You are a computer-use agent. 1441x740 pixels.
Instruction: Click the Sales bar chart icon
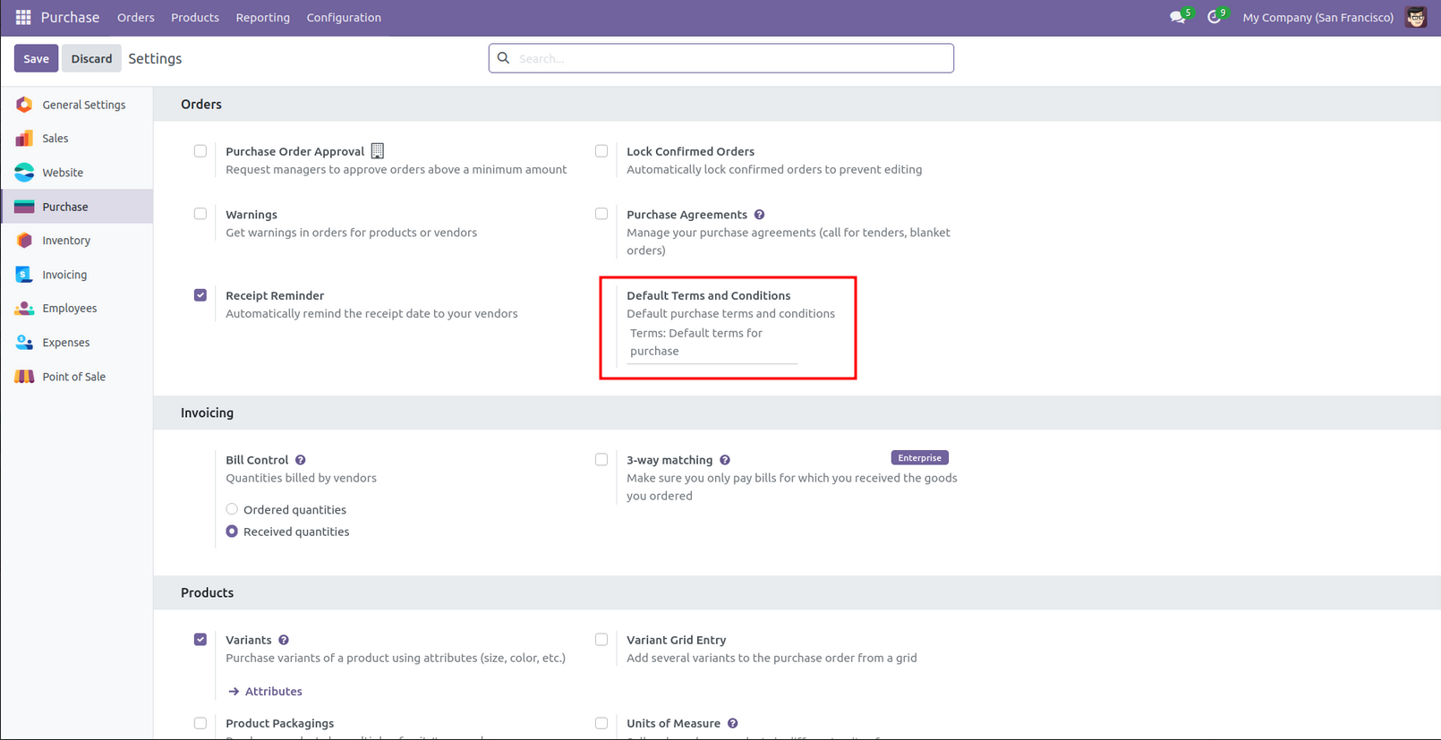point(24,139)
